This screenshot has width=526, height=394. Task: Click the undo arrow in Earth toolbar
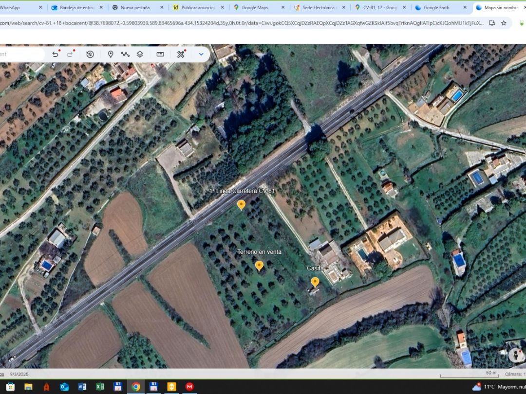pos(55,54)
